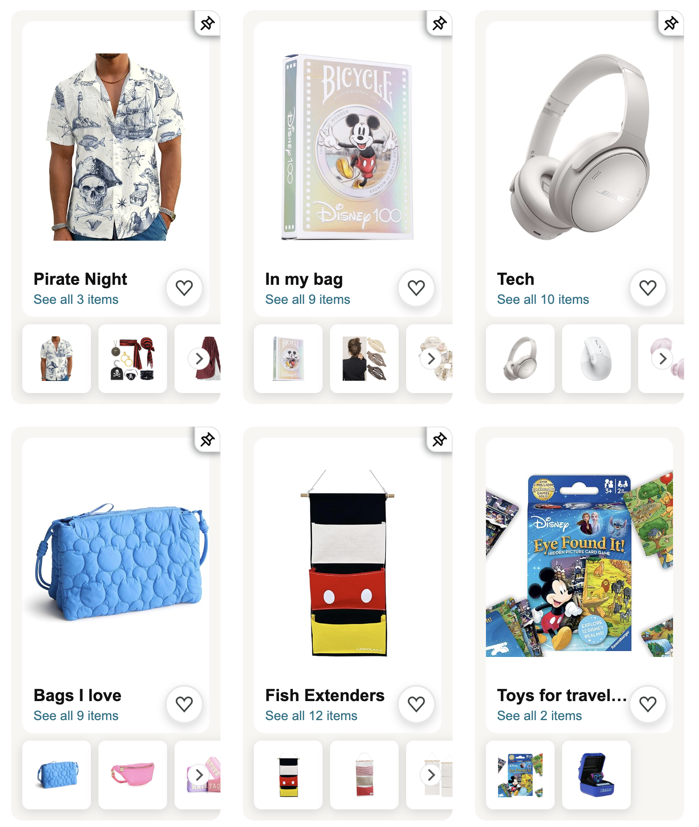Show more Tech items with arrow
This screenshot has height=827, width=699.
[663, 359]
